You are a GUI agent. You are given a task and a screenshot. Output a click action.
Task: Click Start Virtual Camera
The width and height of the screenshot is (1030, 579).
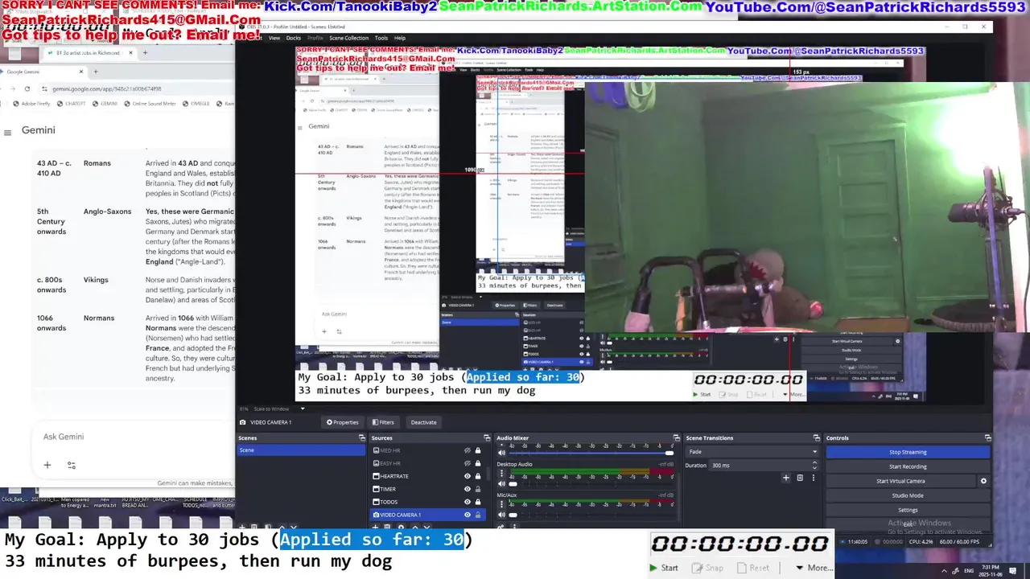click(900, 481)
